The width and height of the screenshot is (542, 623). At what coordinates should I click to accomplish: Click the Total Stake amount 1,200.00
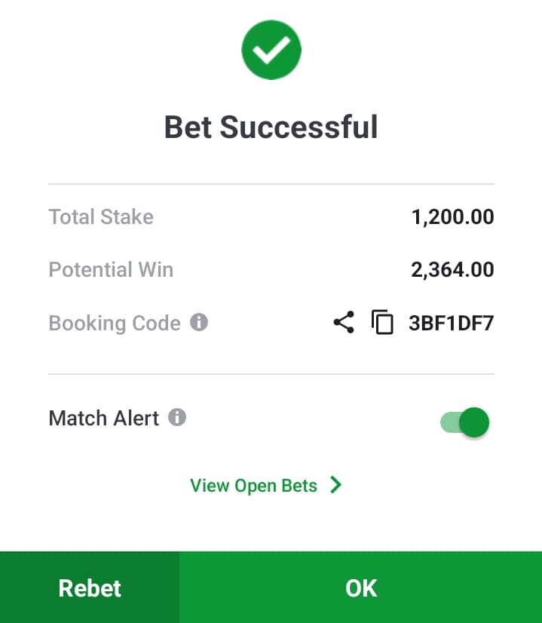coord(452,217)
